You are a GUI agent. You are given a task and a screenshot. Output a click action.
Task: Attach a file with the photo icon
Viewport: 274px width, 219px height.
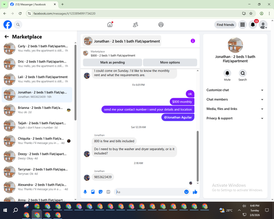click(x=93, y=192)
